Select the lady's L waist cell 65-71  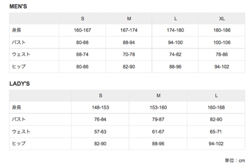coord(216,132)
